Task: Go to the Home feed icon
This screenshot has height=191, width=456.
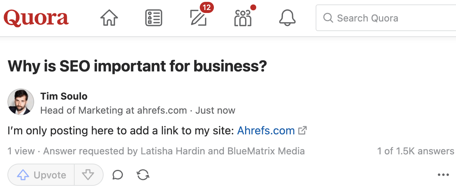Action: [109, 18]
